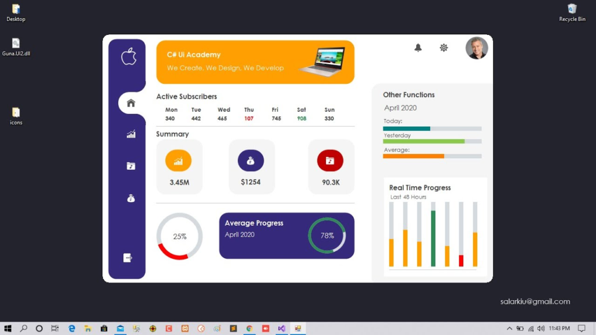
Task: Click salarkiu@gmail.com email text
Action: (535, 302)
